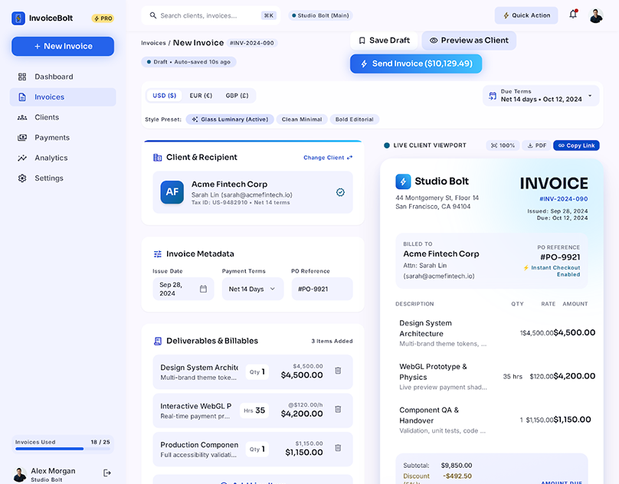619x484 pixels.
Task: Edit the Issue Date field Sep 28, 2024
Action: (x=183, y=289)
